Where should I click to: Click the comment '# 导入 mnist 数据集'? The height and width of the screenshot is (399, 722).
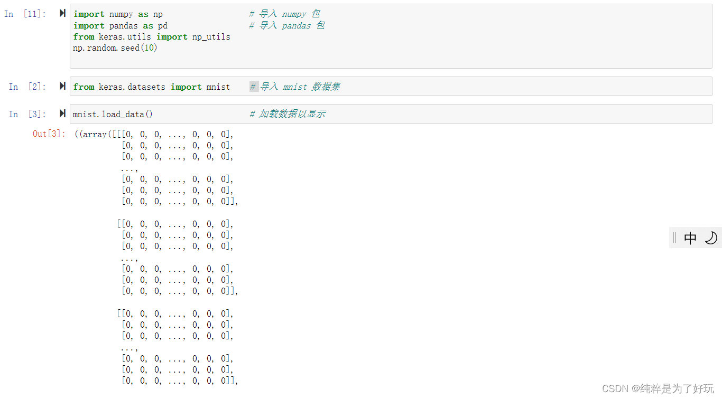click(295, 87)
